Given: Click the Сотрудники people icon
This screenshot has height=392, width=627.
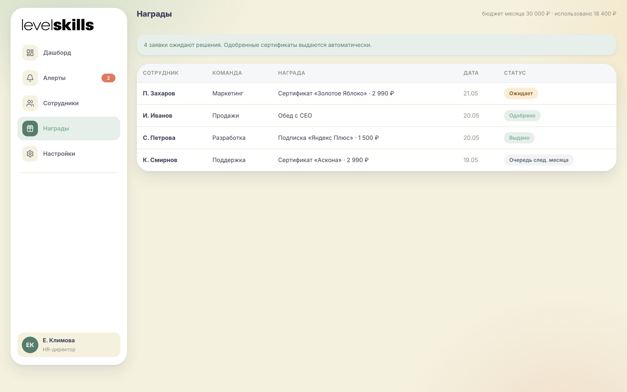Looking at the screenshot, I should click(x=30, y=103).
